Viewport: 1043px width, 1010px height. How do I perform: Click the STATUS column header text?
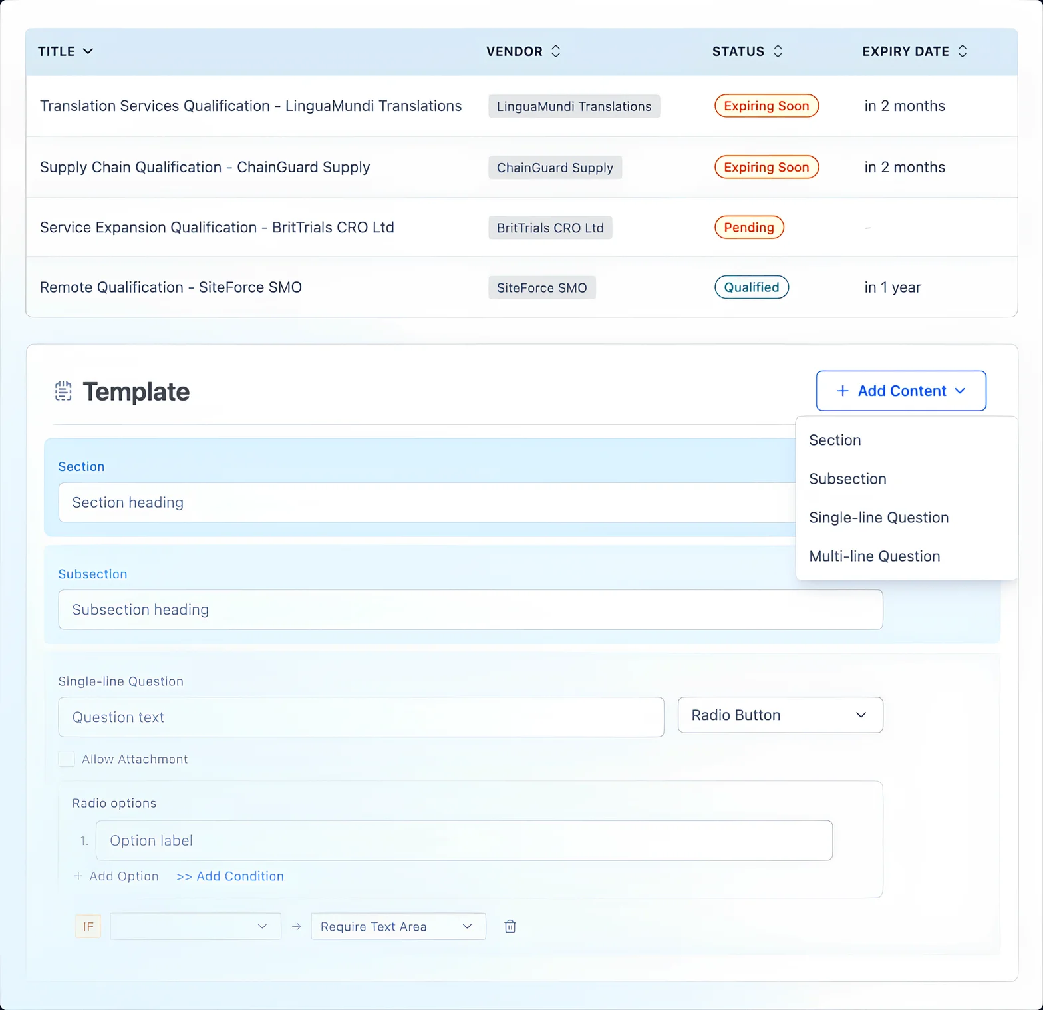pyautogui.click(x=738, y=51)
